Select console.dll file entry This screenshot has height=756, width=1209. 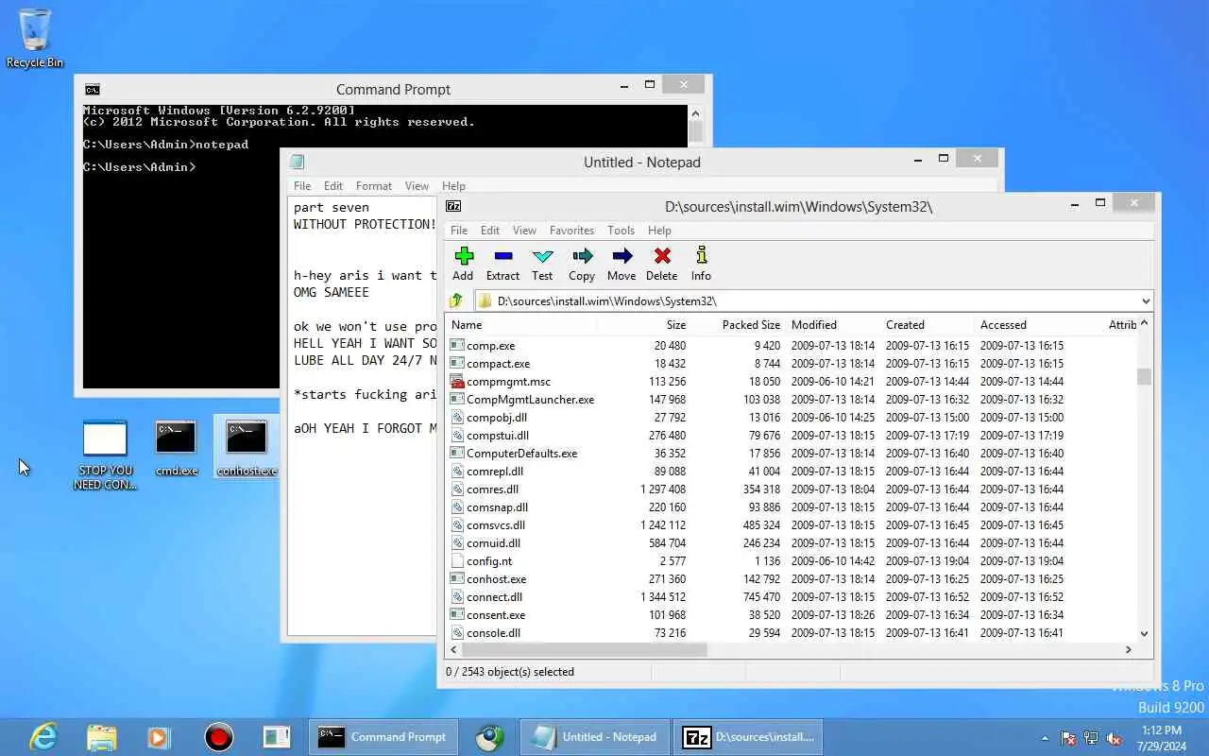click(493, 633)
